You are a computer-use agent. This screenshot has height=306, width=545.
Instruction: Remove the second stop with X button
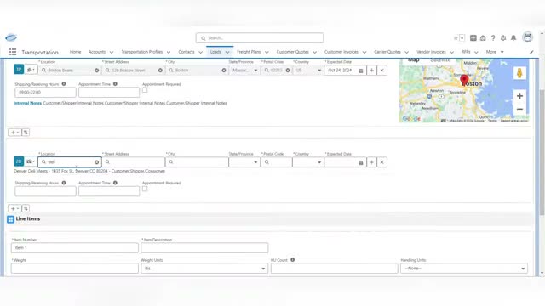(x=382, y=162)
